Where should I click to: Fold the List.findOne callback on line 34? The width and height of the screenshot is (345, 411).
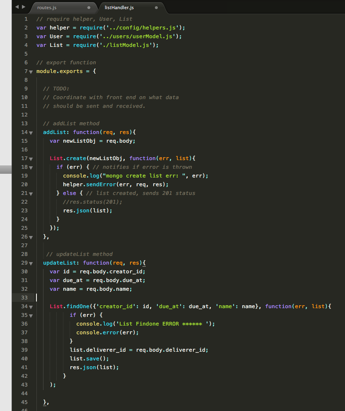(x=30, y=306)
